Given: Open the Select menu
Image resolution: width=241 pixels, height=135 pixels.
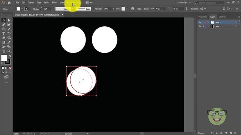Looking at the screenshot, I should (46, 3).
